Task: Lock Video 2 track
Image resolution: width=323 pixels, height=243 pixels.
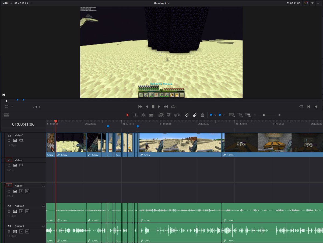Action: click(9, 140)
